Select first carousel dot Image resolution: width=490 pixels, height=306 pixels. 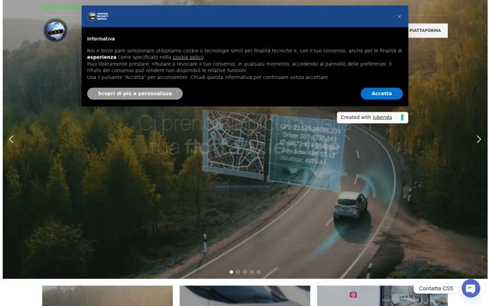coord(231,271)
